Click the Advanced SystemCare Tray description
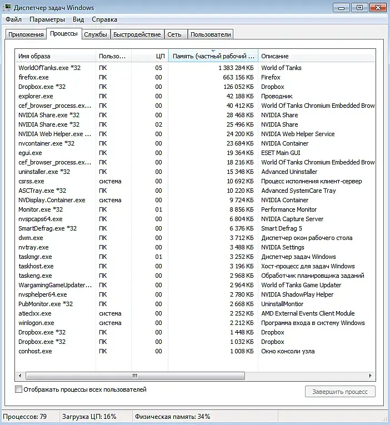This screenshot has height=425, width=390. tap(298, 191)
